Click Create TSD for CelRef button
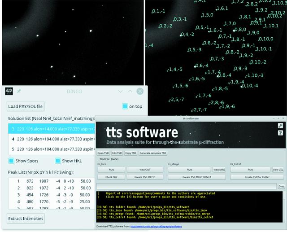The image size is (287, 232). (257, 177)
